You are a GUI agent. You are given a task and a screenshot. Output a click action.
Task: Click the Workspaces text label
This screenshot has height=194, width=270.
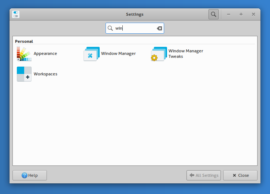pos(45,74)
